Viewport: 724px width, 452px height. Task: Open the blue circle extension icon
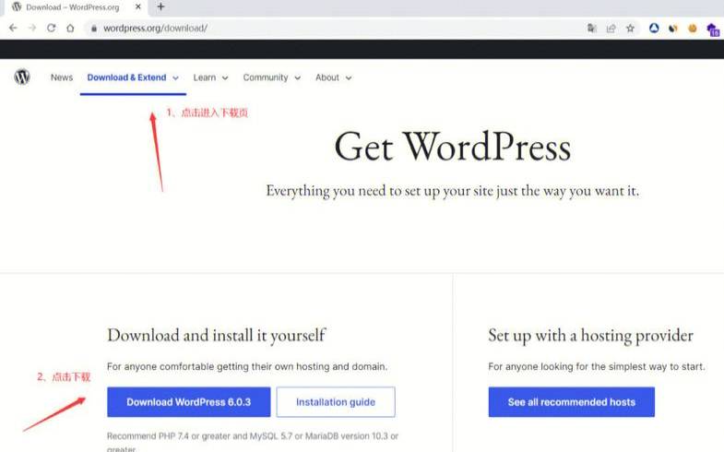[x=654, y=29]
